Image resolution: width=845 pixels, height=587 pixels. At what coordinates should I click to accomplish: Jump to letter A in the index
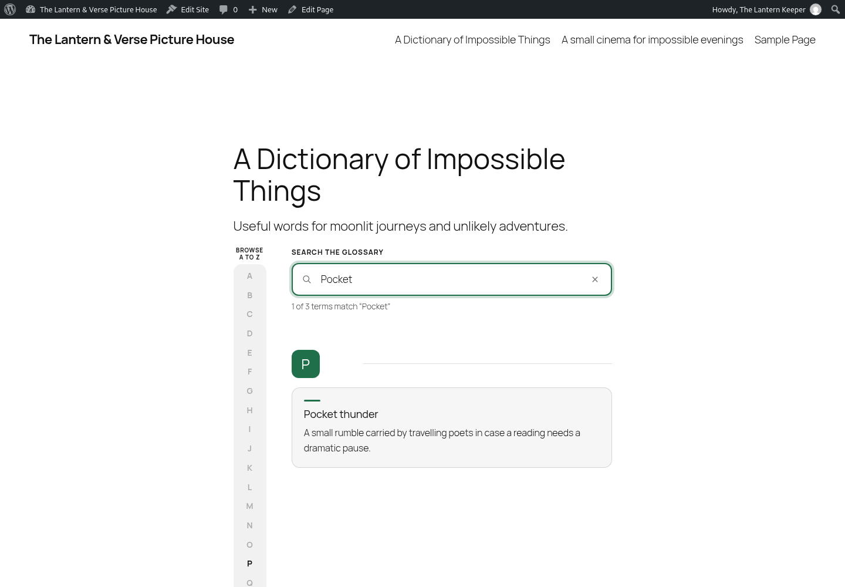pos(249,276)
